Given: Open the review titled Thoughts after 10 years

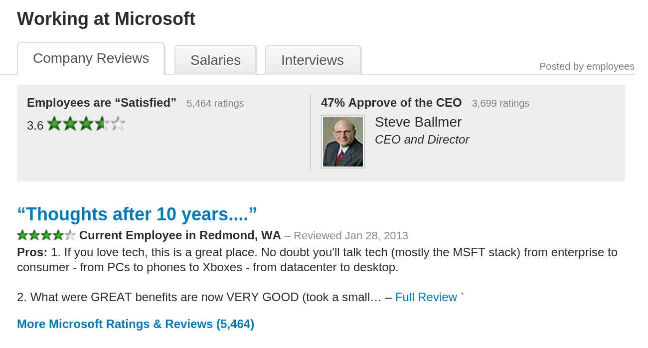Looking at the screenshot, I should coord(137,214).
